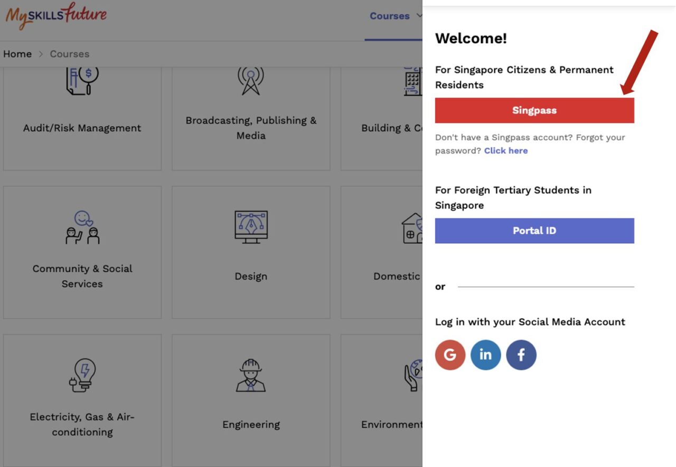
Task: Select the Courses breadcrumb item
Action: [x=69, y=54]
